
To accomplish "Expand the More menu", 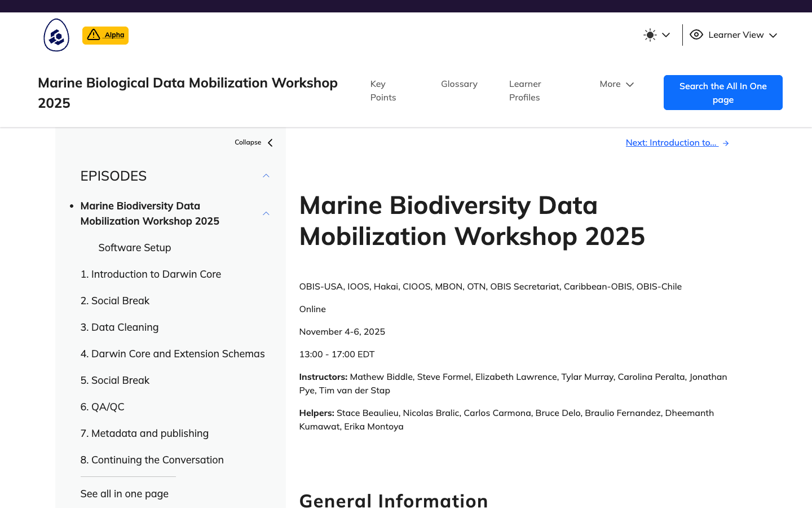I will point(617,84).
